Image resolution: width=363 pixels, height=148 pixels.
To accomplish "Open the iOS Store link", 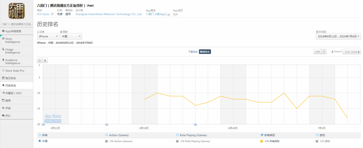I will 43,14.
